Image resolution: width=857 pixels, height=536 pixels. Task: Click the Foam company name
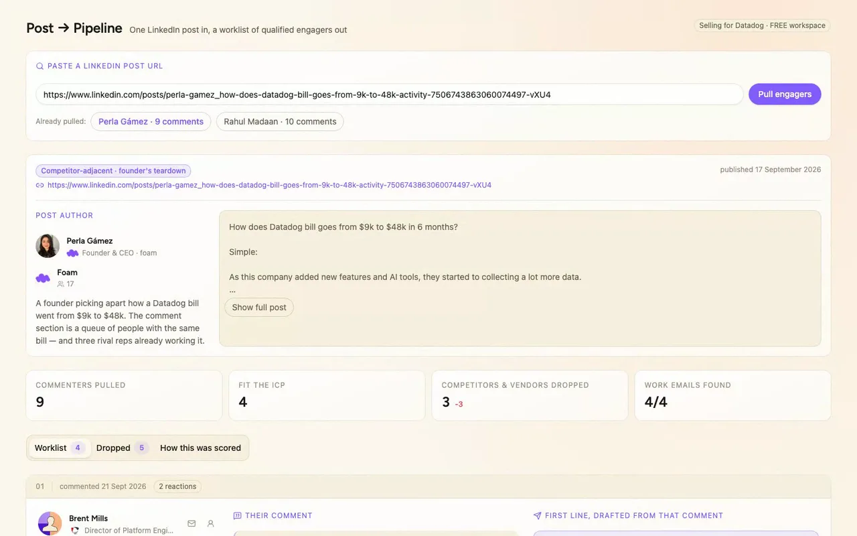(67, 273)
